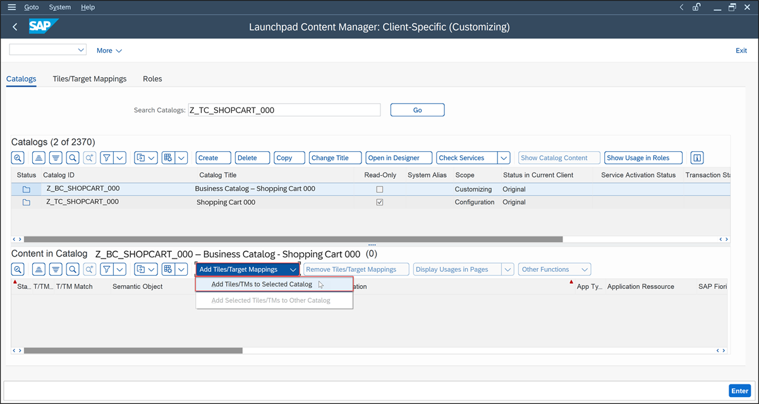Click the details magnifier icon in Catalogs toolbar
The width and height of the screenshot is (759, 404).
[x=18, y=158]
